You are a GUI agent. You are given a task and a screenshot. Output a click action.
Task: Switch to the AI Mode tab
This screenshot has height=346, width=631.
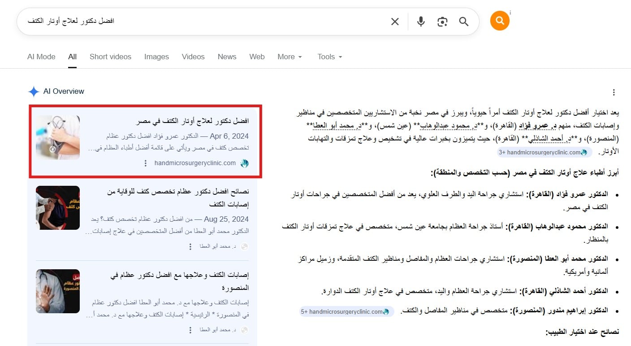(41, 57)
